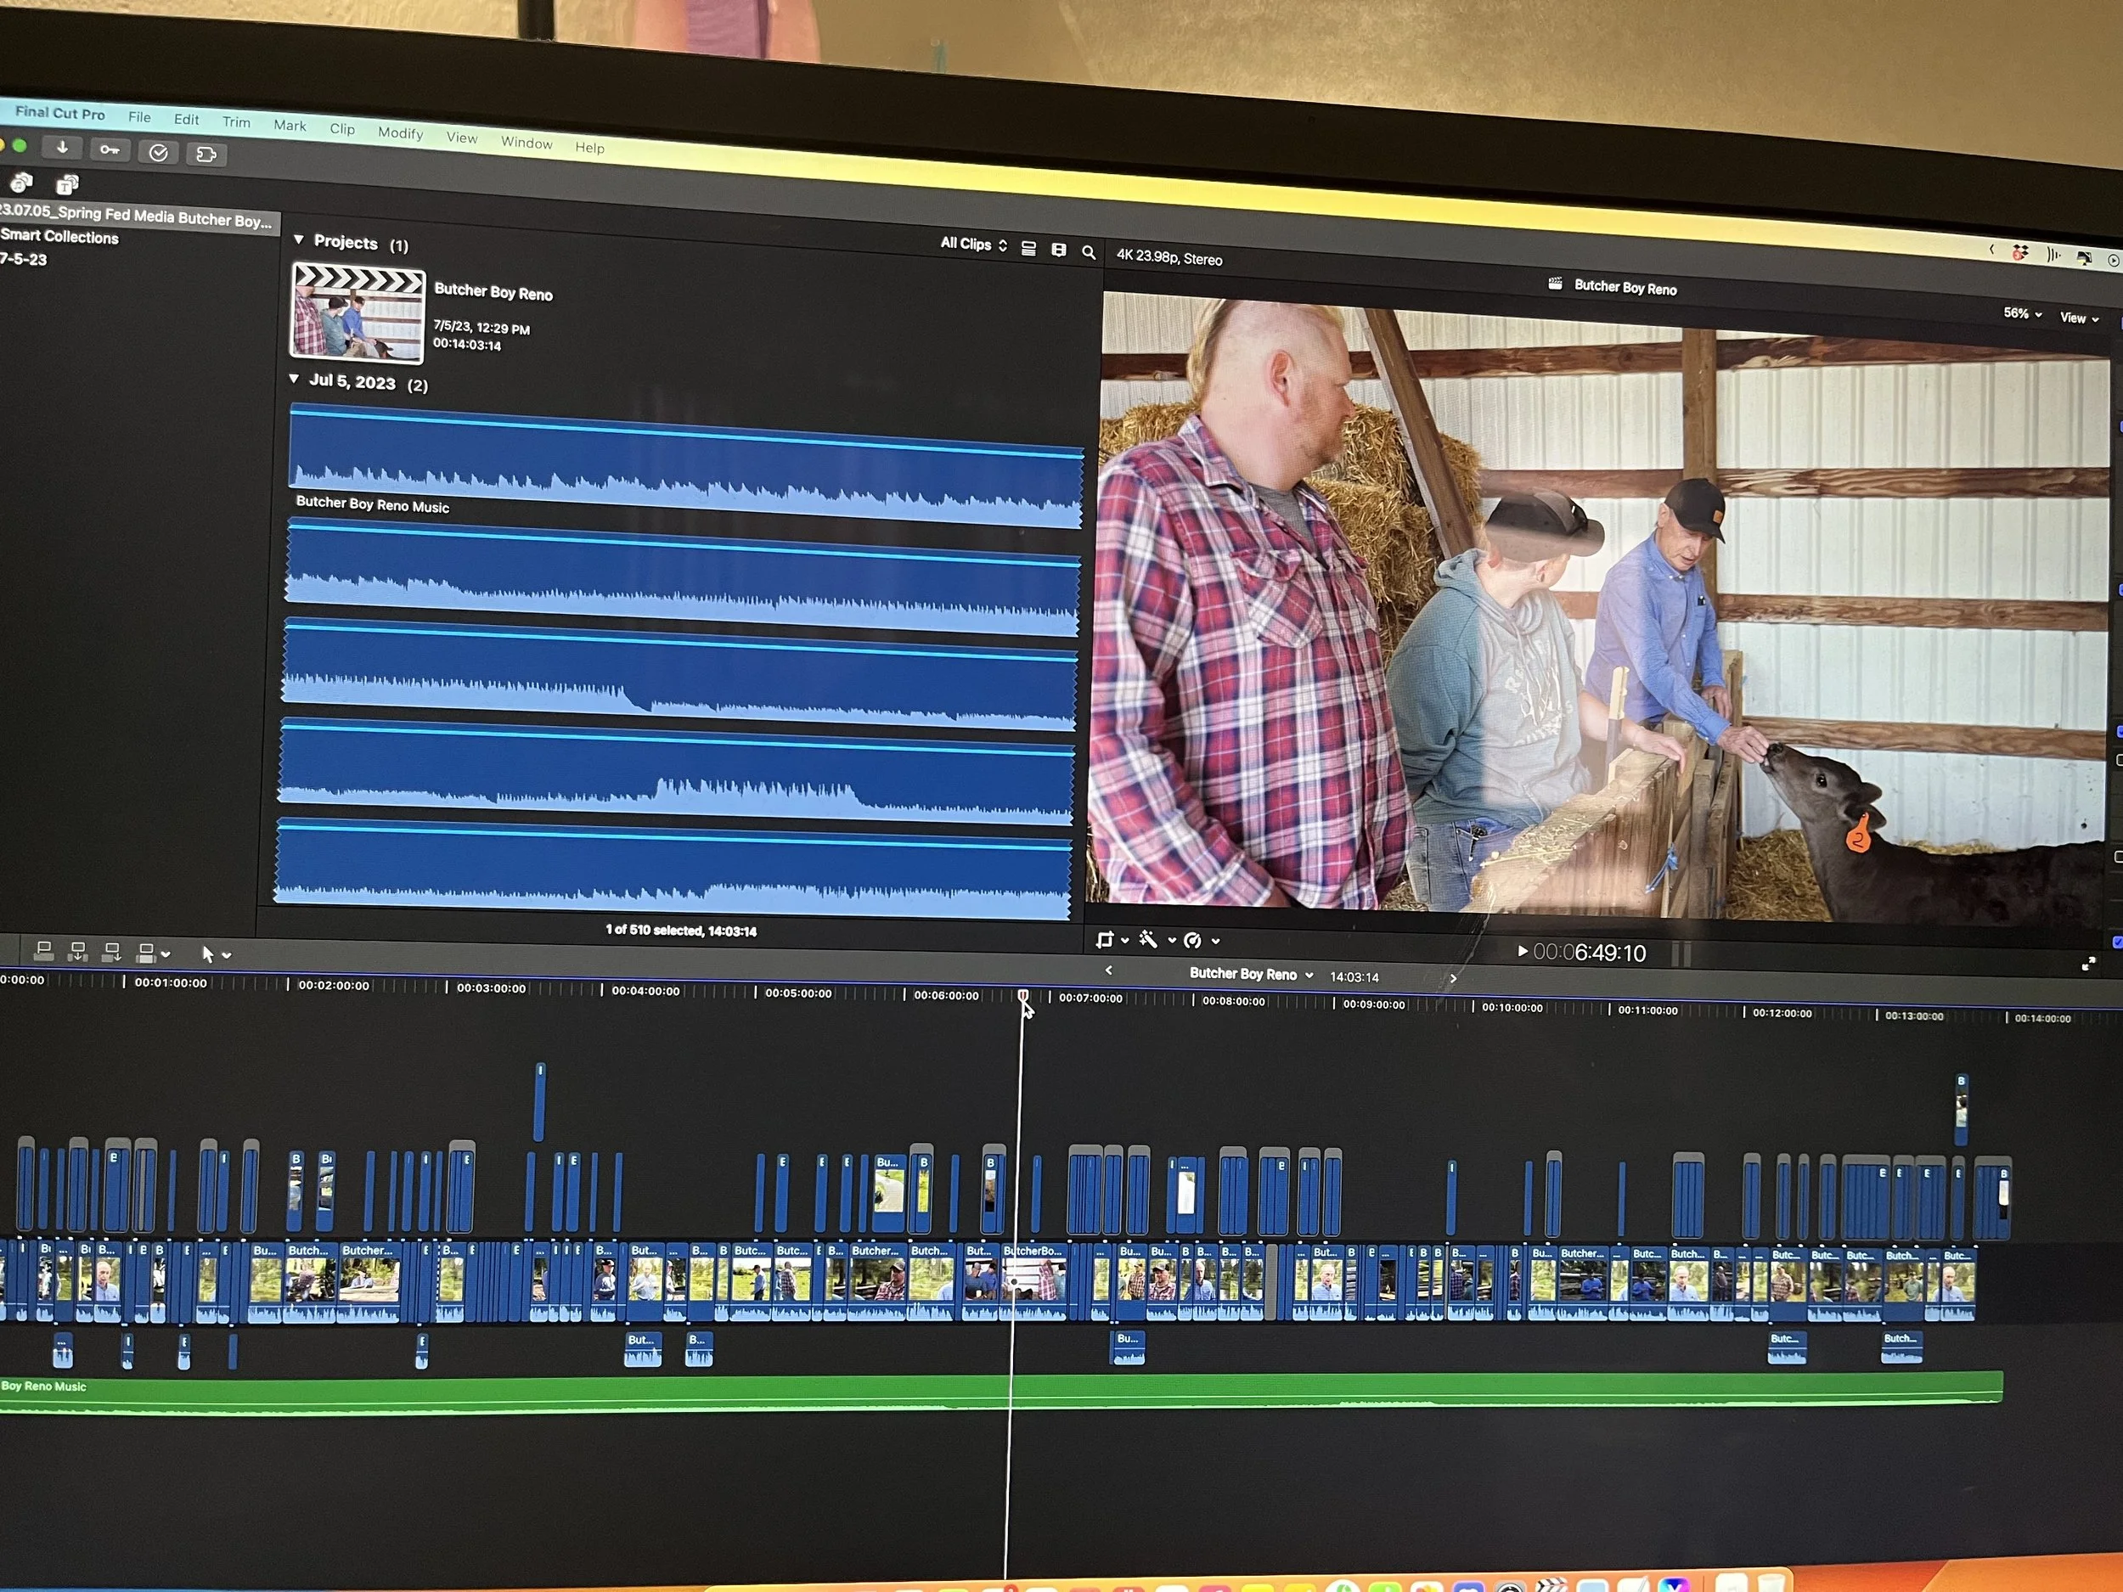2123x1592 pixels.
Task: Open the 56% viewer zoom dropdown
Action: 2021,314
